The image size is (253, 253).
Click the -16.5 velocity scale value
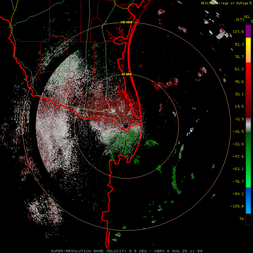238,132
